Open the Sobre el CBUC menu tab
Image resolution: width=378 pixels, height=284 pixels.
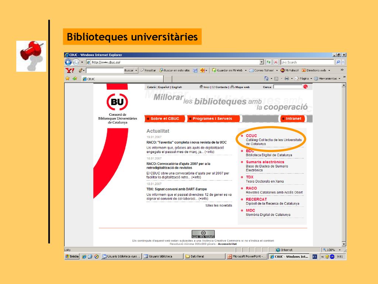coord(165,119)
